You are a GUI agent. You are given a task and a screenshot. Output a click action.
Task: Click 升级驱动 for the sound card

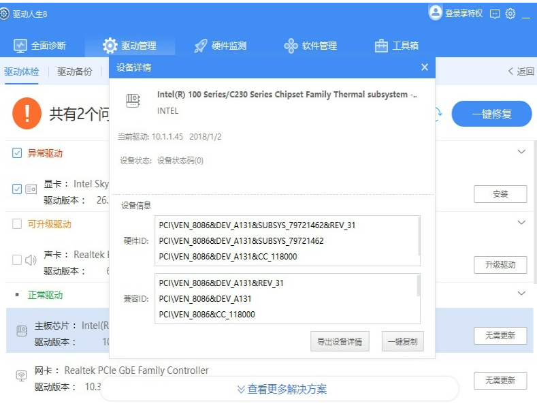point(500,265)
